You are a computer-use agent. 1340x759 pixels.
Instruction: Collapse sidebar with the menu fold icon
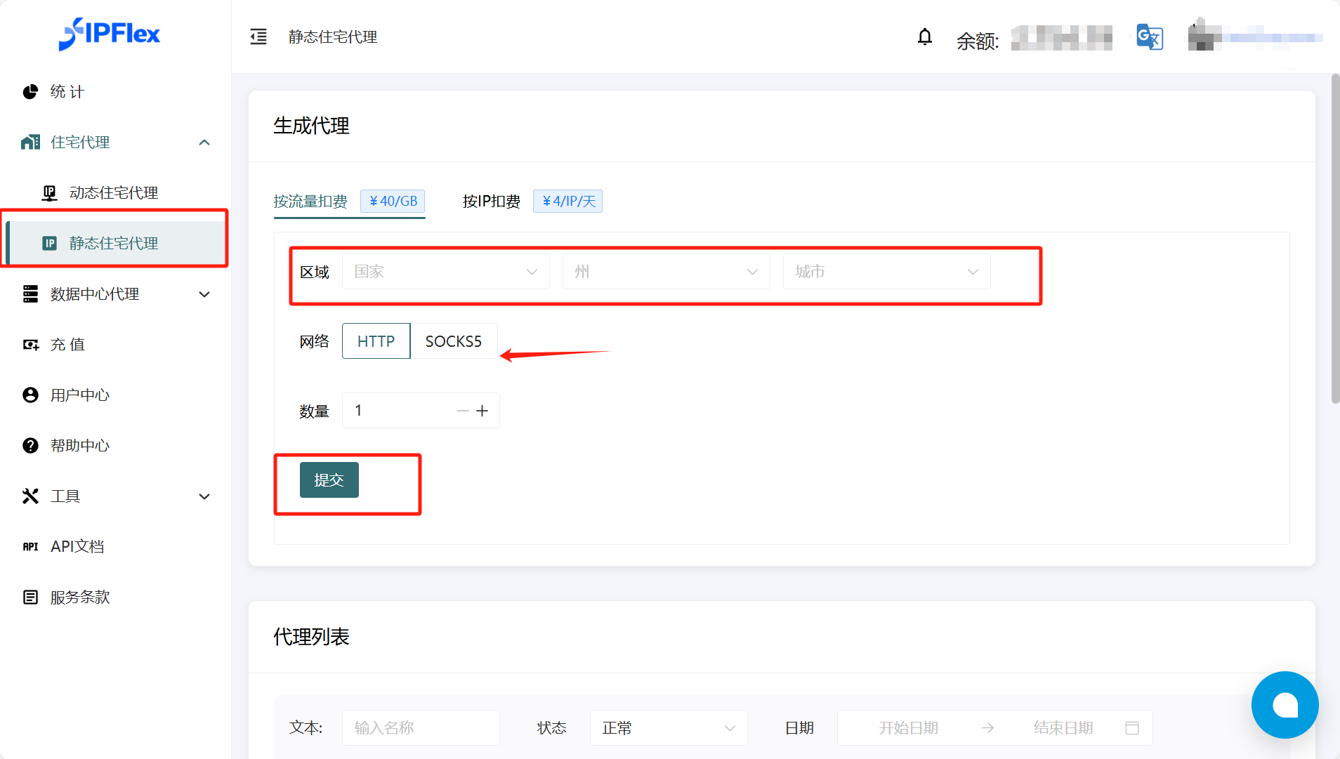(x=258, y=37)
